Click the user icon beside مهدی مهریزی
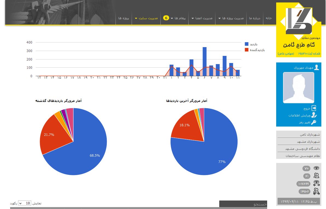The width and height of the screenshot is (326, 209). pyautogui.click(x=316, y=67)
